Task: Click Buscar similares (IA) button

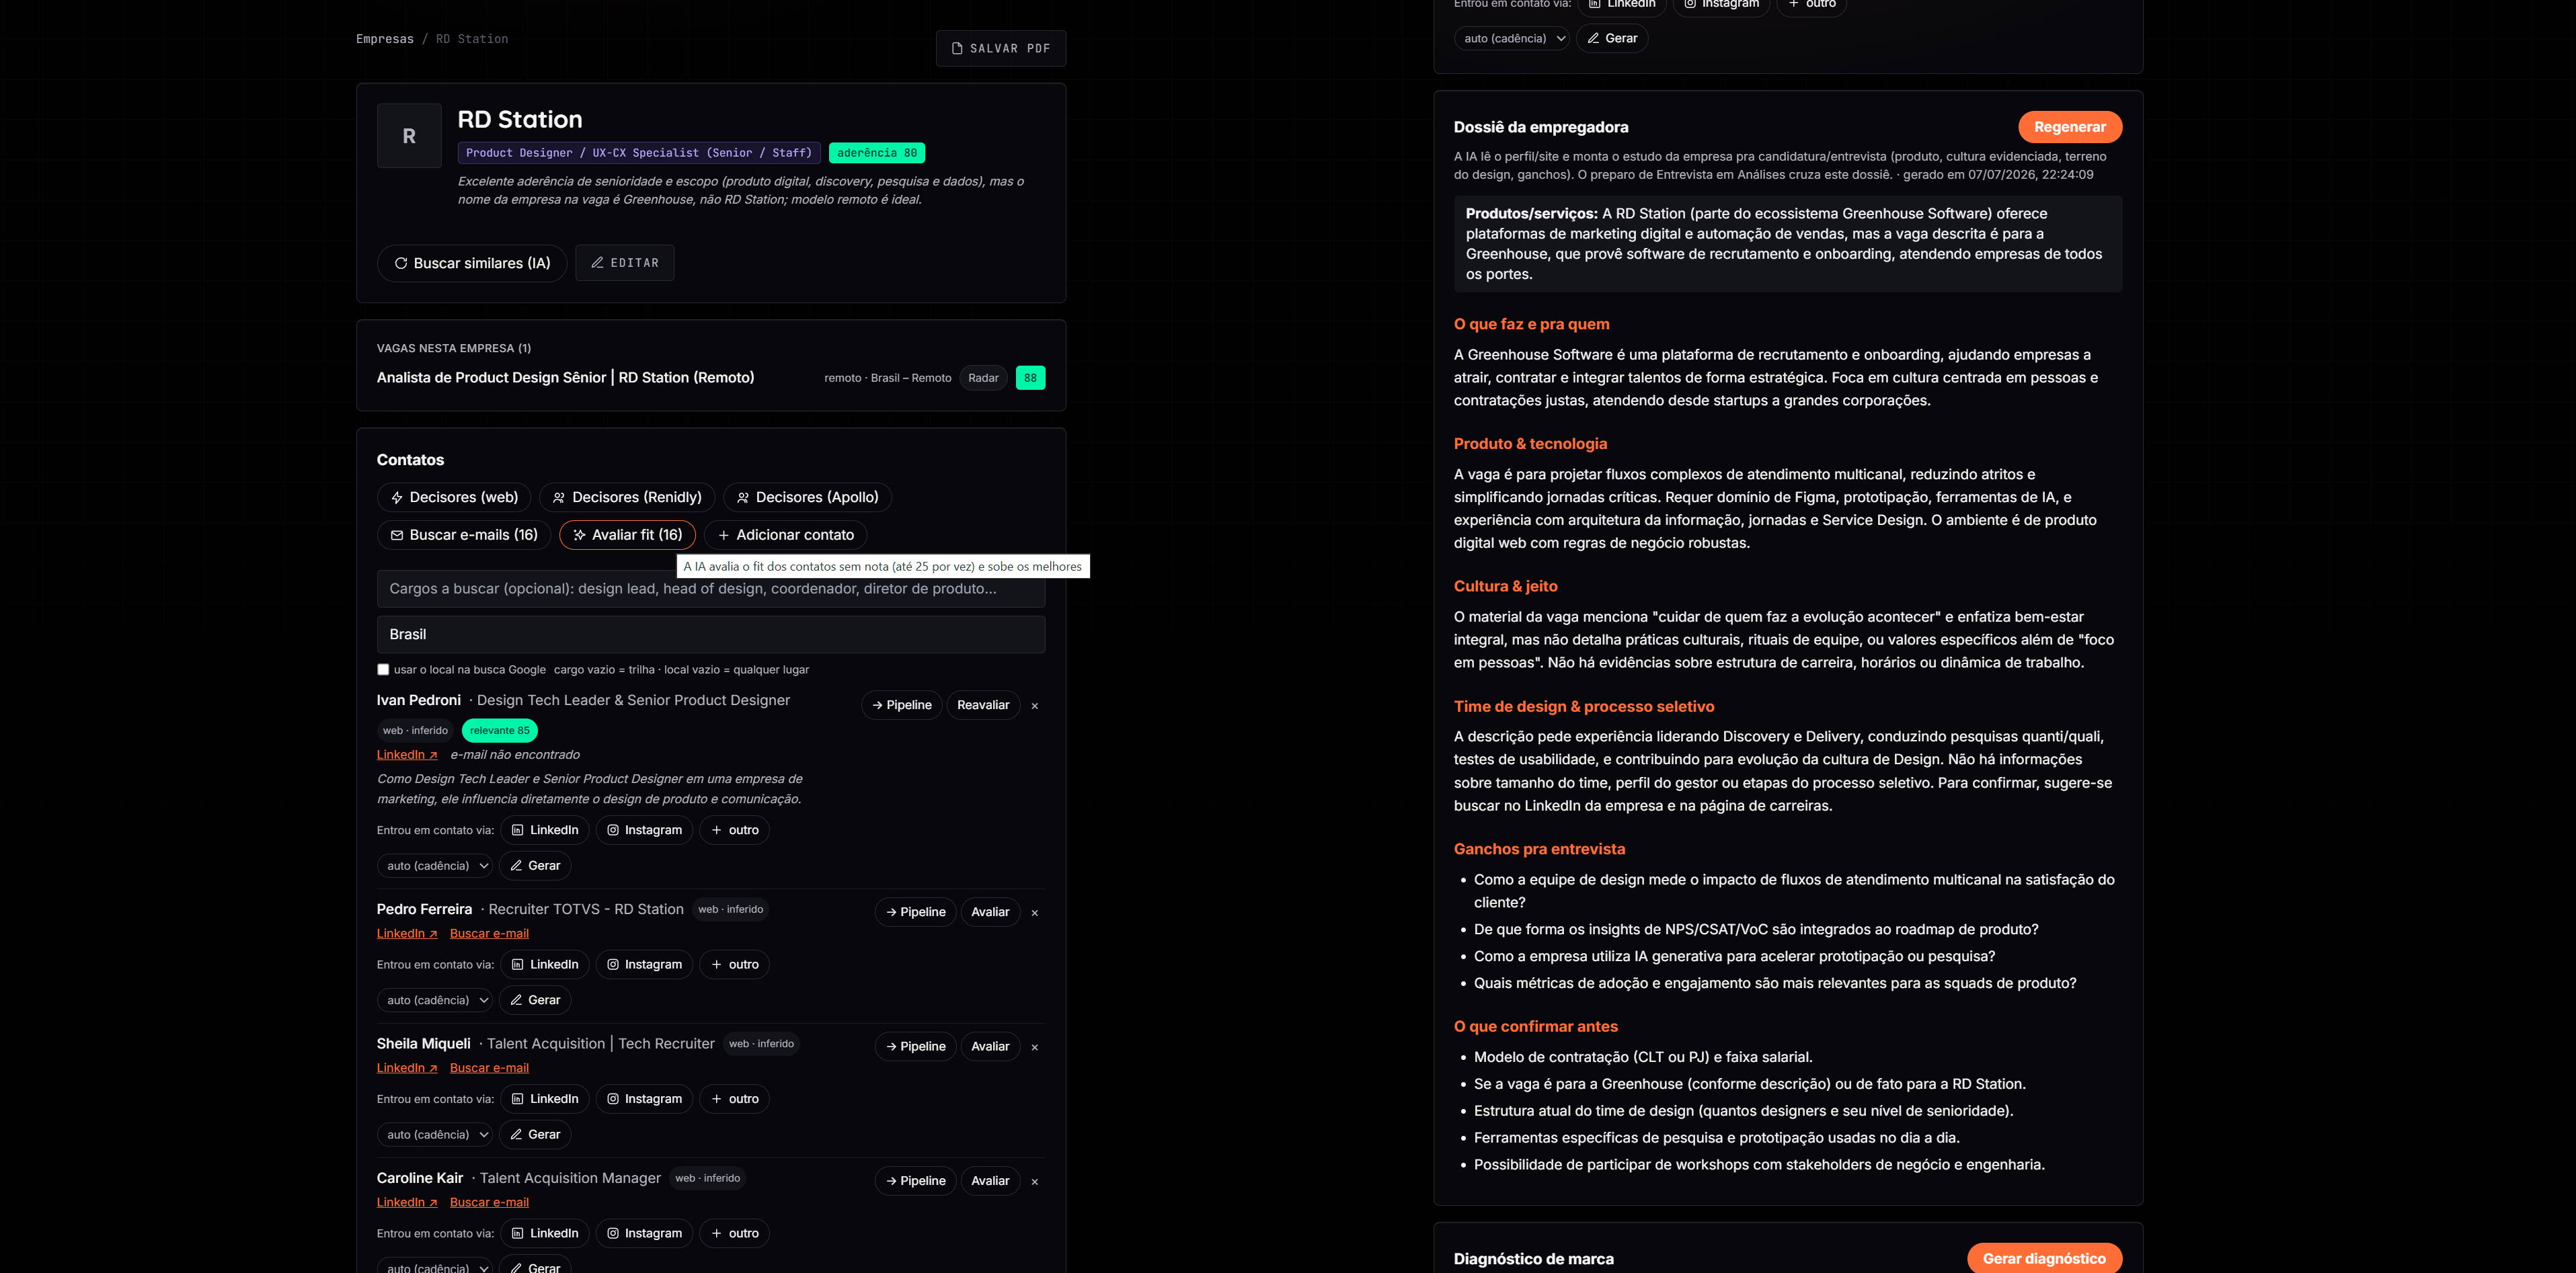Action: click(472, 263)
